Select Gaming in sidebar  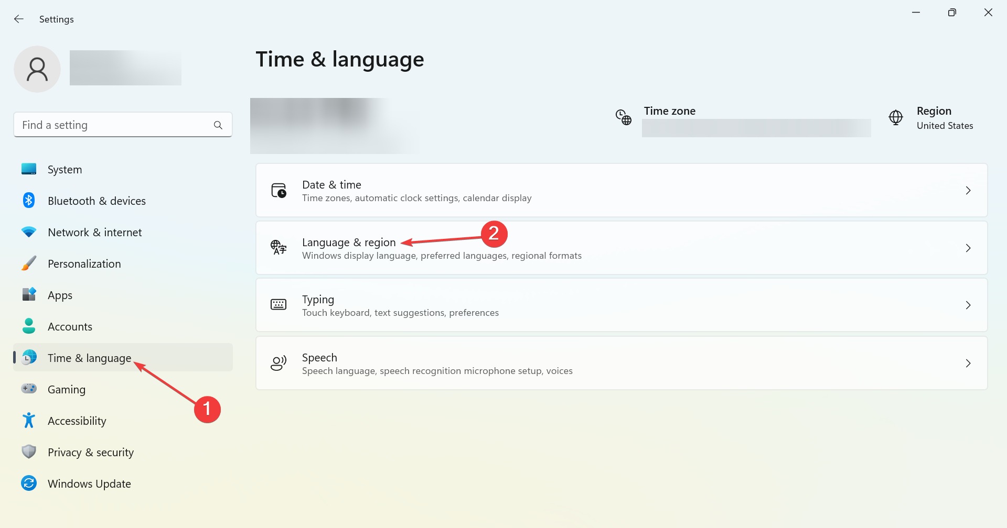(123, 389)
